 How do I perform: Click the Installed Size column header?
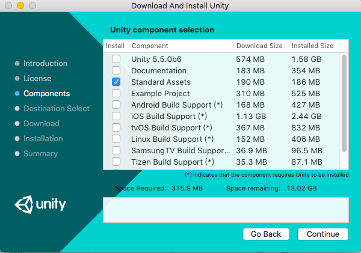point(312,46)
